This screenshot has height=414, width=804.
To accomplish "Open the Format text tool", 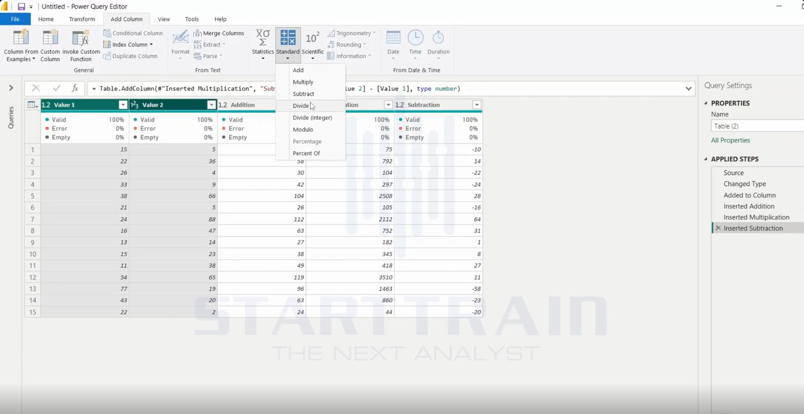I will point(181,44).
